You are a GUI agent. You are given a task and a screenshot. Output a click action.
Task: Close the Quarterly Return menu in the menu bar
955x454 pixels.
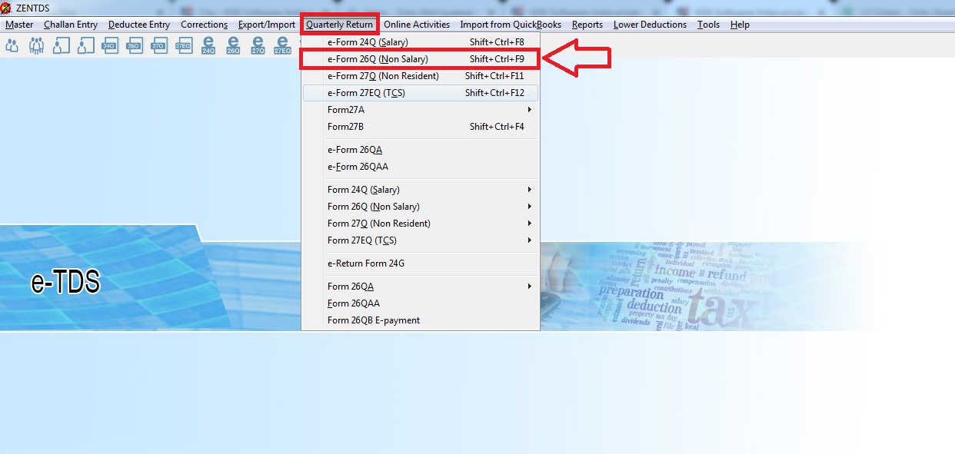pyautogui.click(x=339, y=25)
